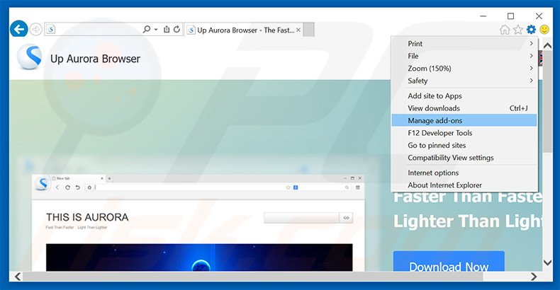Screen dimensions: 560x290
Task: Click the Tools gear icon
Action: 531,30
